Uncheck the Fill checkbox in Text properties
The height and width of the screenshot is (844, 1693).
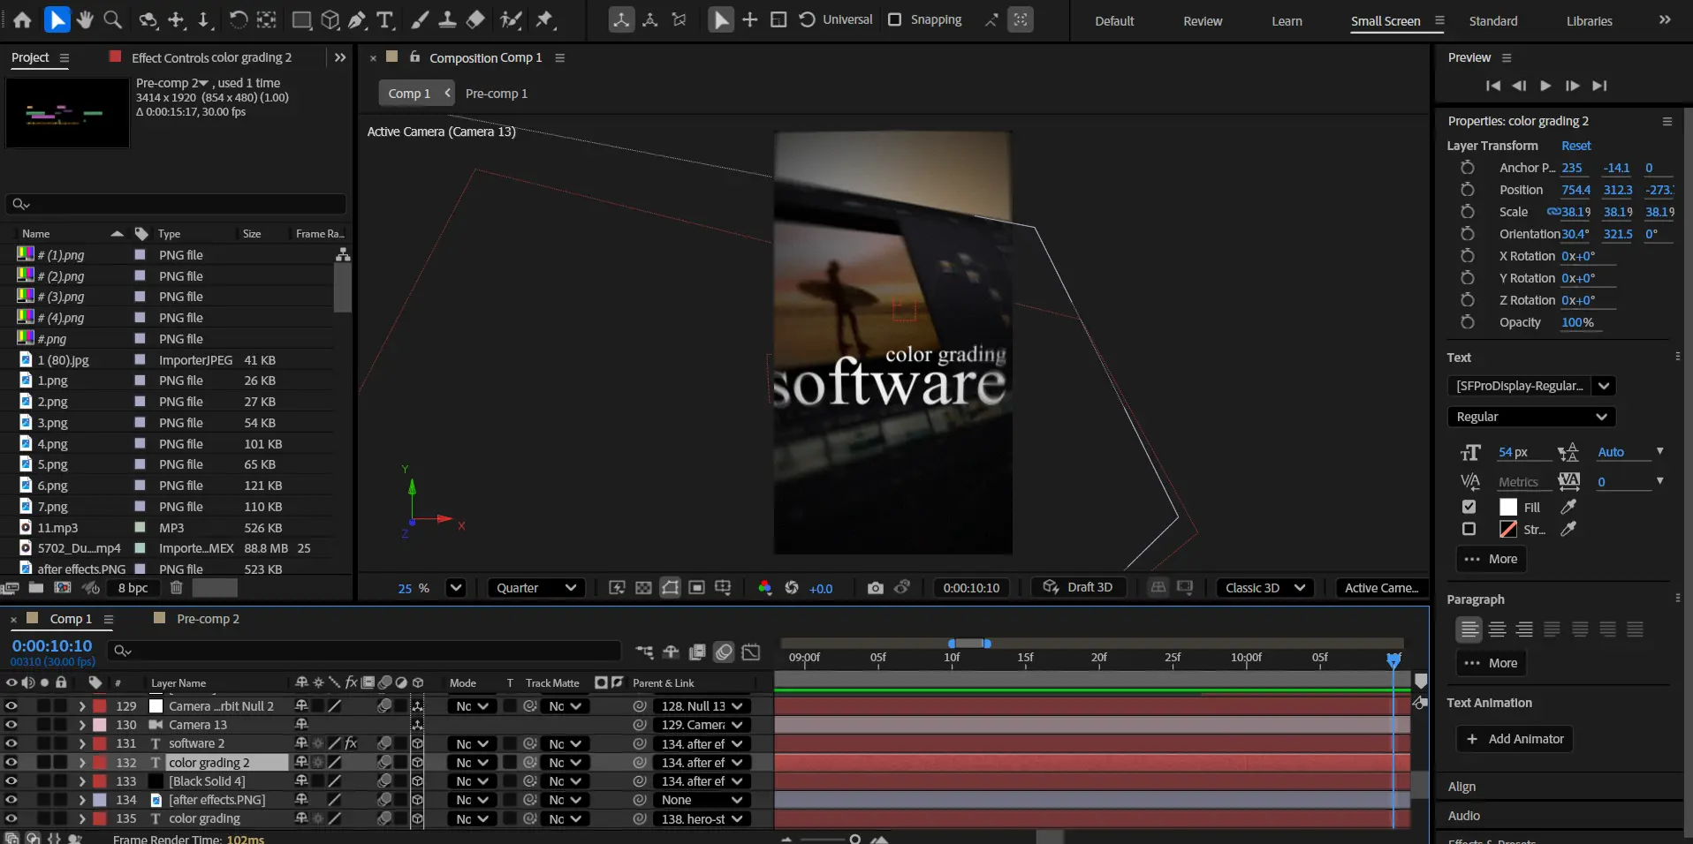[1469, 507]
